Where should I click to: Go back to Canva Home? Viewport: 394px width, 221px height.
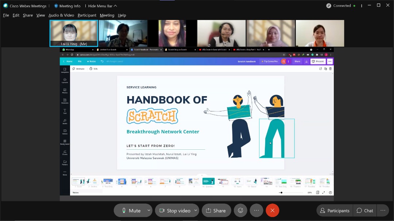click(67, 62)
